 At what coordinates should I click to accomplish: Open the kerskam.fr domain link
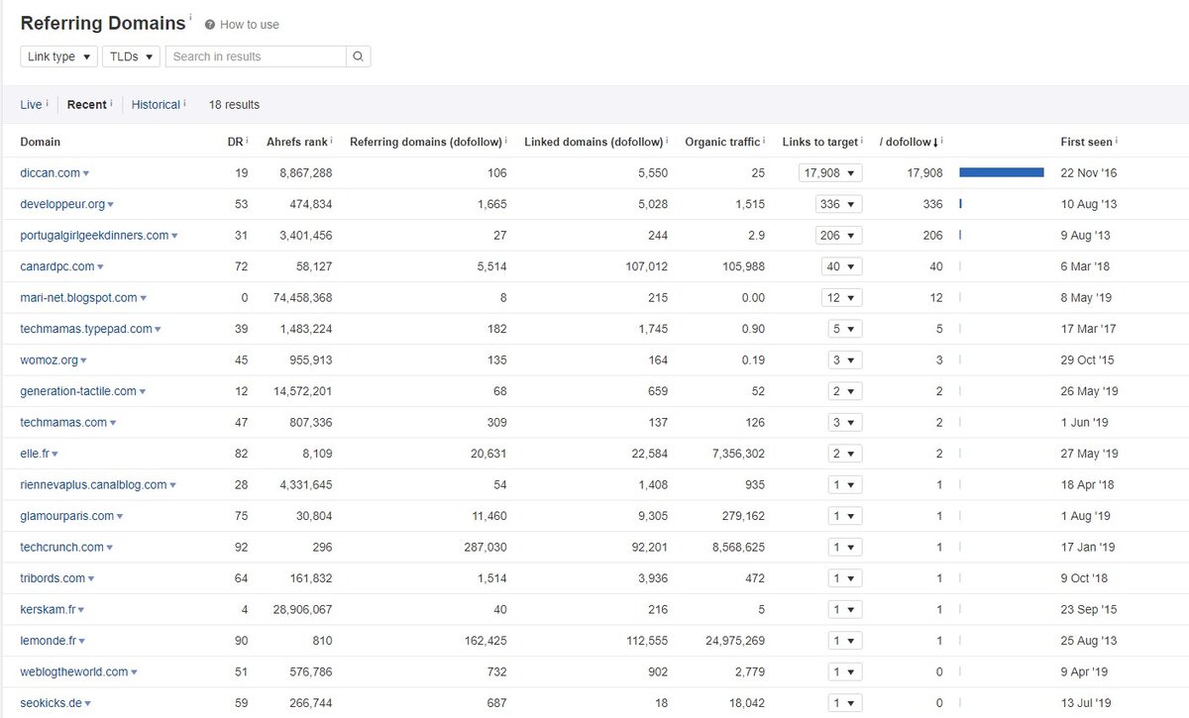click(x=48, y=610)
